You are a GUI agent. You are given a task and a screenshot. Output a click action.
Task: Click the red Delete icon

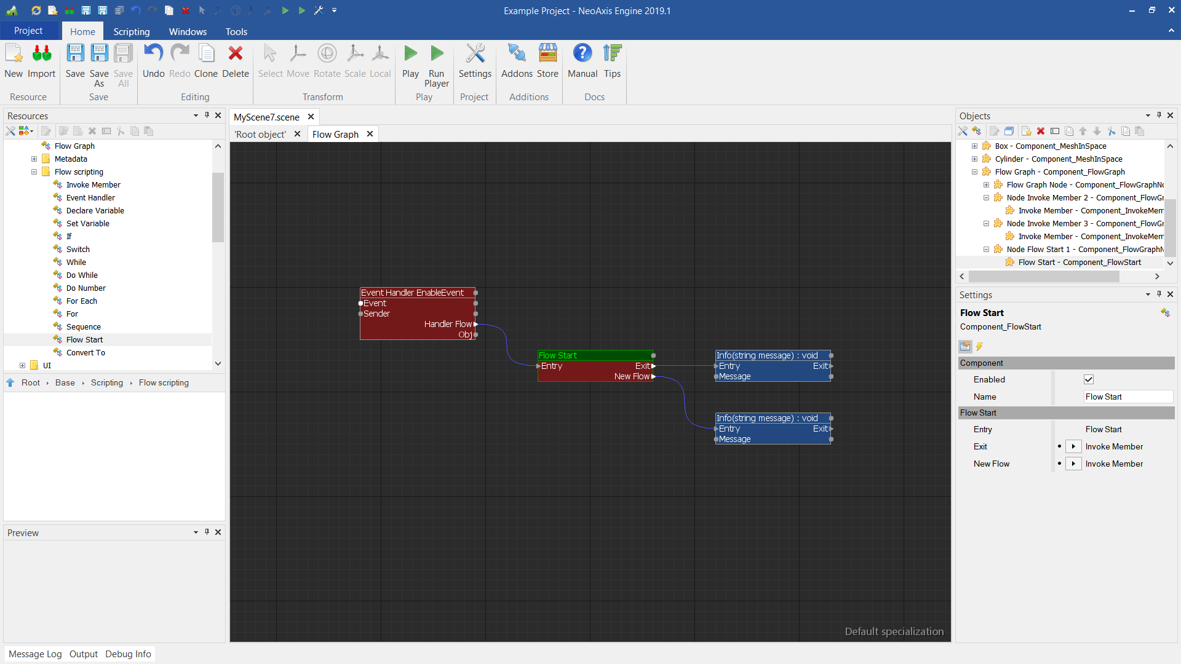235,54
